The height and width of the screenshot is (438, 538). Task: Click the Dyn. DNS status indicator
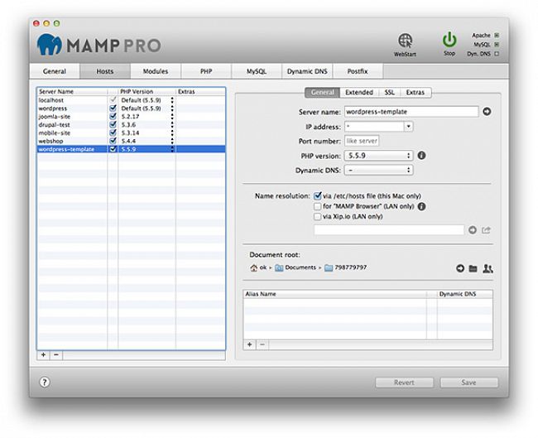(x=497, y=54)
